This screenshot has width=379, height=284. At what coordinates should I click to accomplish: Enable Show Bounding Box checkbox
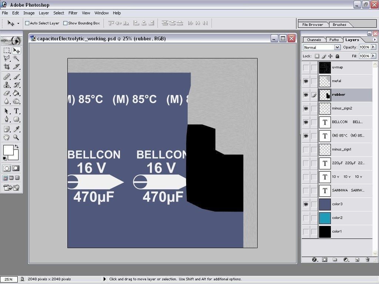tap(65, 23)
